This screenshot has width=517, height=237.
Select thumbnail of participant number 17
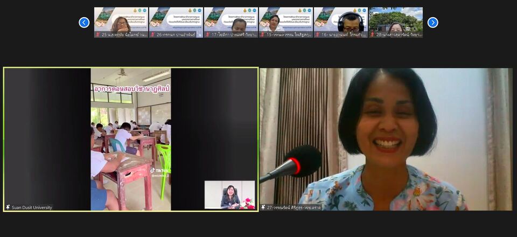[x=231, y=23]
